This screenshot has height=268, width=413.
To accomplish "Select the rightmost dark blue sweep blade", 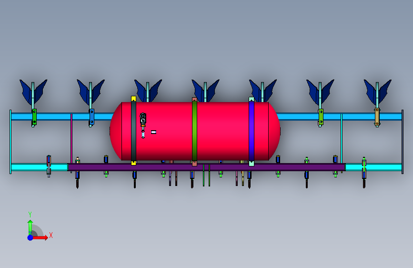I will pyautogui.click(x=377, y=92).
